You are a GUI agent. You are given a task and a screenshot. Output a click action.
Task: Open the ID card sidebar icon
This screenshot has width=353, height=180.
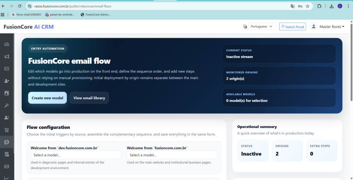click(x=7, y=69)
